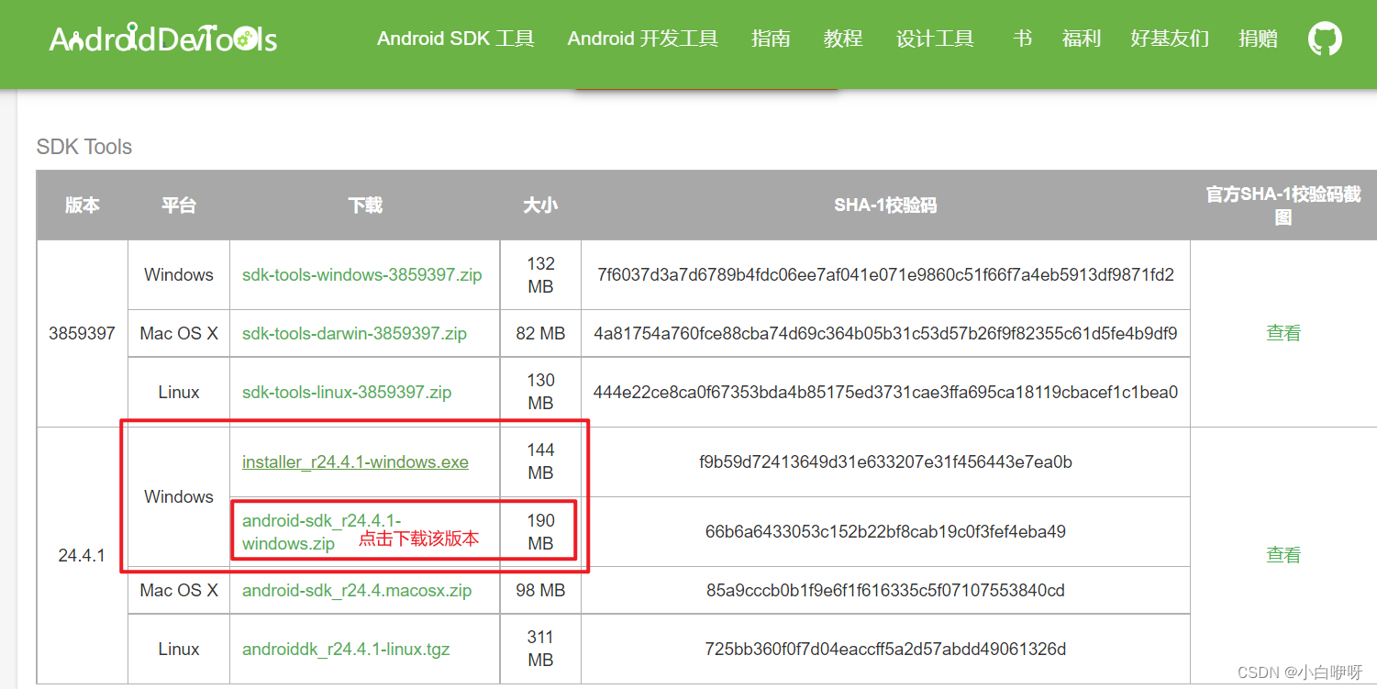Go to the 教程 section
The height and width of the screenshot is (689, 1377).
point(843,39)
